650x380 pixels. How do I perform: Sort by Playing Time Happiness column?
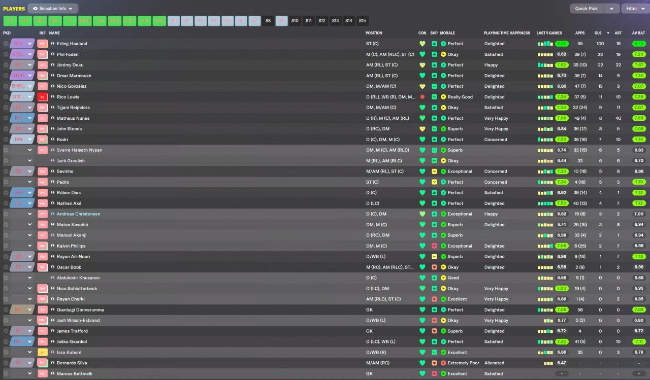click(x=507, y=33)
